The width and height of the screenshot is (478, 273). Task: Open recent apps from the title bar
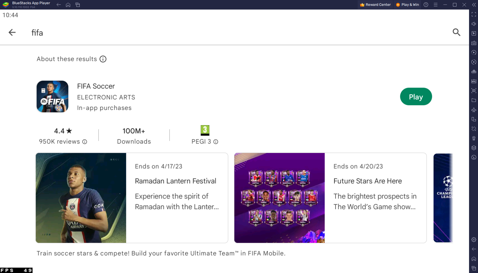(78, 5)
